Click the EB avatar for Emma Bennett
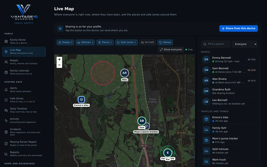 206,59
